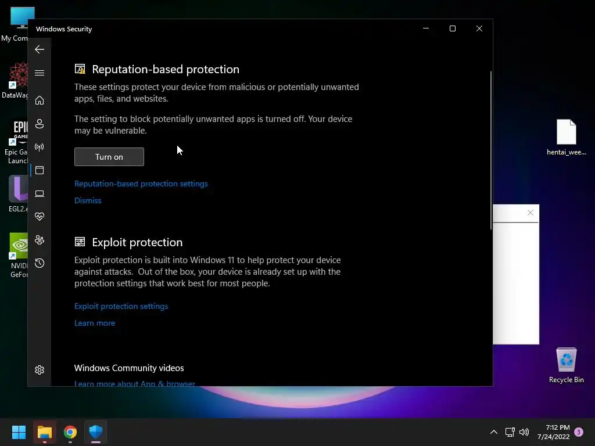Viewport: 595px width, 446px height.
Task: Open the Windows Start menu
Action: (19, 432)
